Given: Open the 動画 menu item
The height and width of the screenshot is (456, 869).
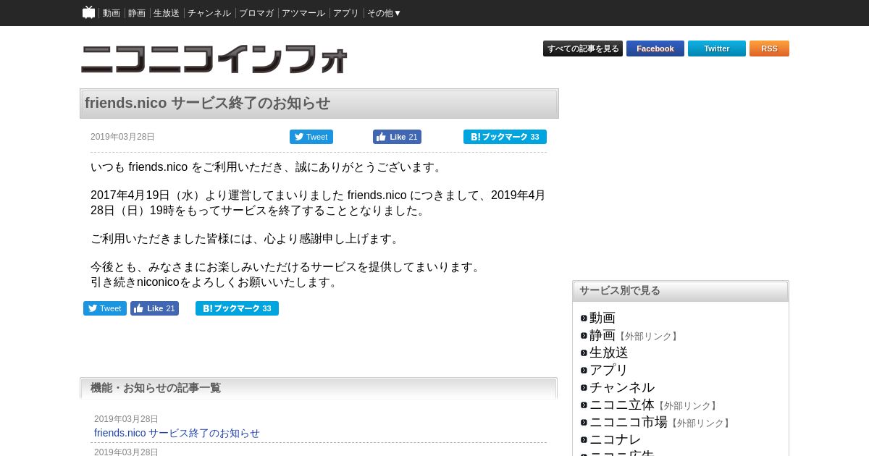Looking at the screenshot, I should [x=112, y=13].
